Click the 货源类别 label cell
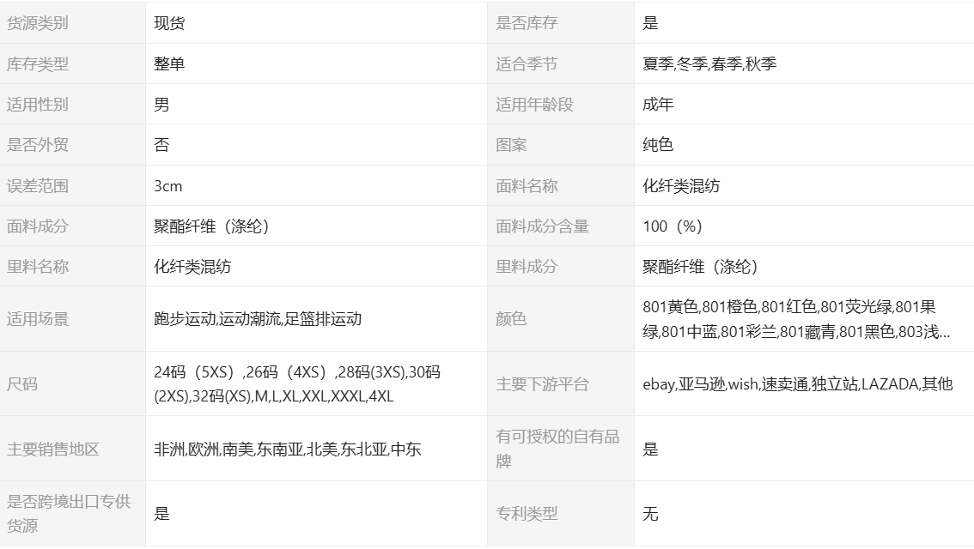Viewport: 974px width, 549px height. click(38, 23)
